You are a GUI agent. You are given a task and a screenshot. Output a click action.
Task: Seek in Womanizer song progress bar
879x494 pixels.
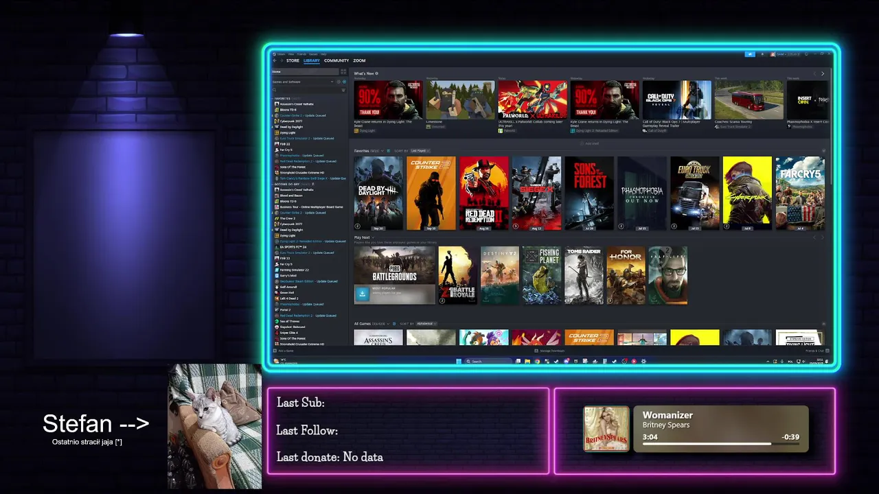tap(720, 443)
